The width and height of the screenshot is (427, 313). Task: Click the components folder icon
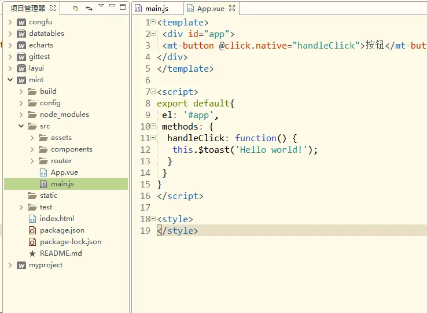point(43,149)
